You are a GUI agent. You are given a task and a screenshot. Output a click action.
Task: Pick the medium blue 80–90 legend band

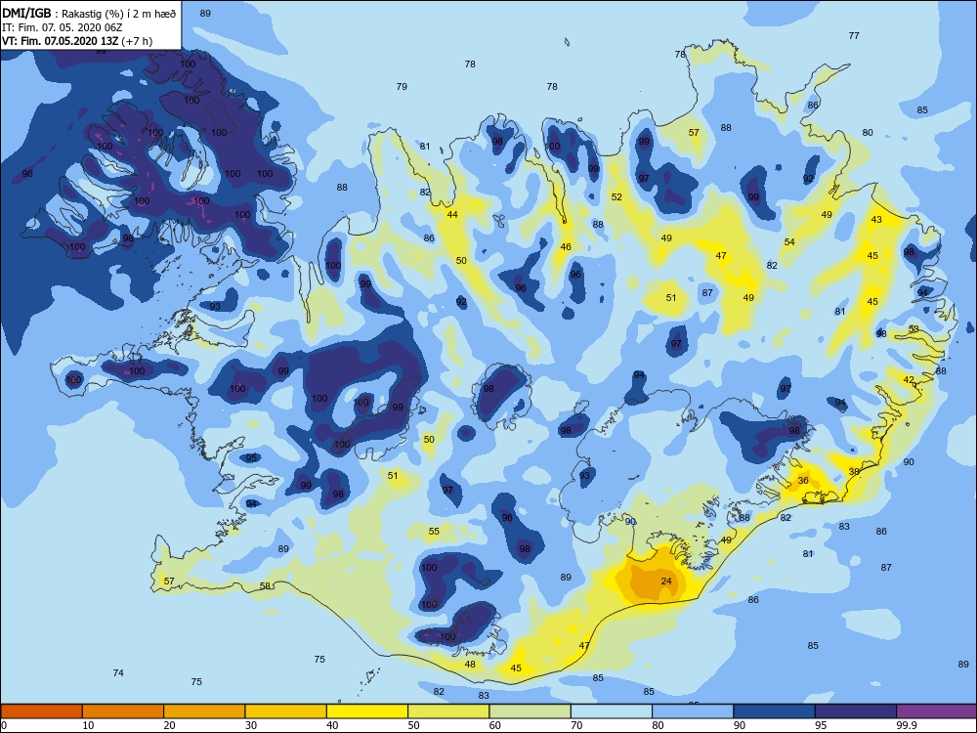(x=693, y=711)
